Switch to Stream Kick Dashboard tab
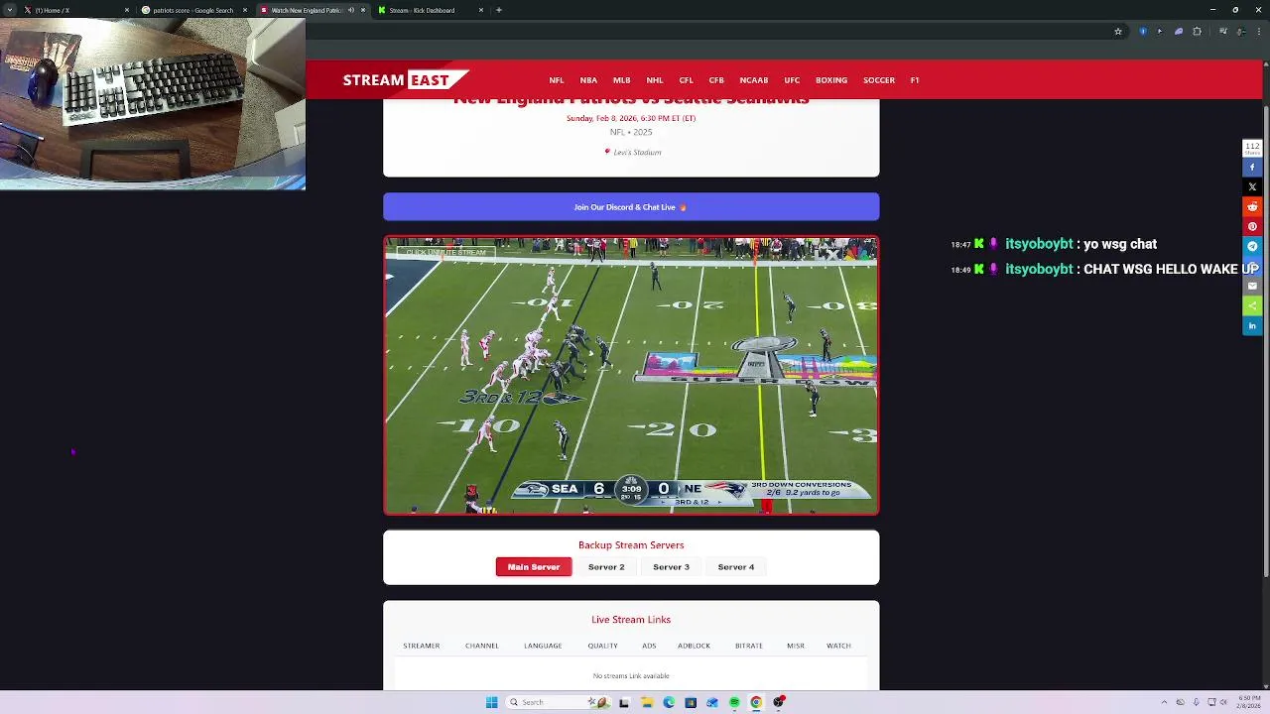Viewport: 1270px width, 714px height. coord(429,10)
